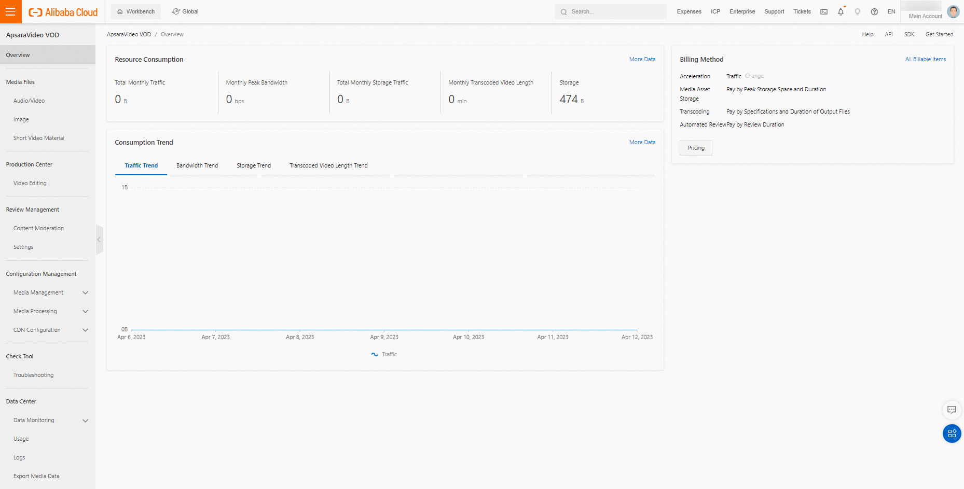Open the Cloud Shell terminal icon
This screenshot has width=964, height=489.
tap(824, 11)
